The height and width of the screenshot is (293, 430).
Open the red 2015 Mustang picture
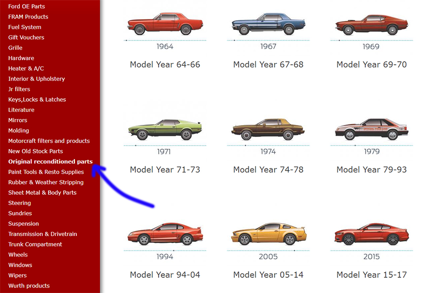click(x=371, y=234)
